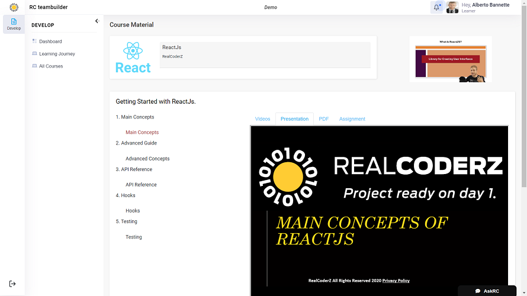
Task: Expand section 2. Advanced Guide
Action: pyautogui.click(x=136, y=143)
